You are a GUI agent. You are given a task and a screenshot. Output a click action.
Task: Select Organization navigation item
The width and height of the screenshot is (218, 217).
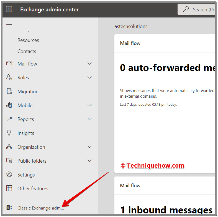(x=49, y=147)
